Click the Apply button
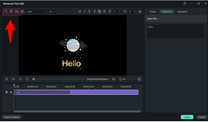The height and width of the screenshot is (122, 208). click(x=187, y=117)
